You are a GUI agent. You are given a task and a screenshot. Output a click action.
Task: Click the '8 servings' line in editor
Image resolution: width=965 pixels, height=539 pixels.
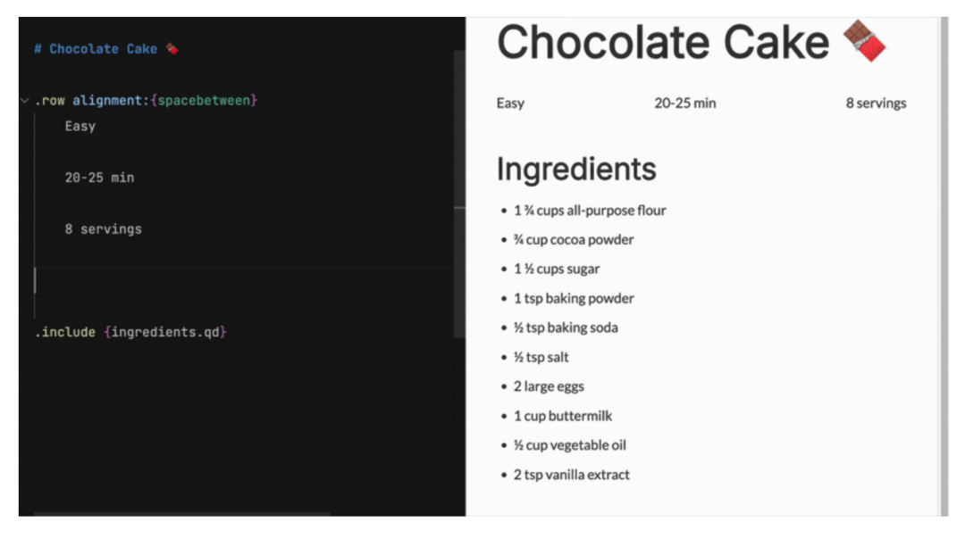pyautogui.click(x=103, y=229)
